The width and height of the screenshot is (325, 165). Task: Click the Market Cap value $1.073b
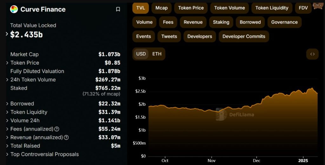[x=109, y=54]
